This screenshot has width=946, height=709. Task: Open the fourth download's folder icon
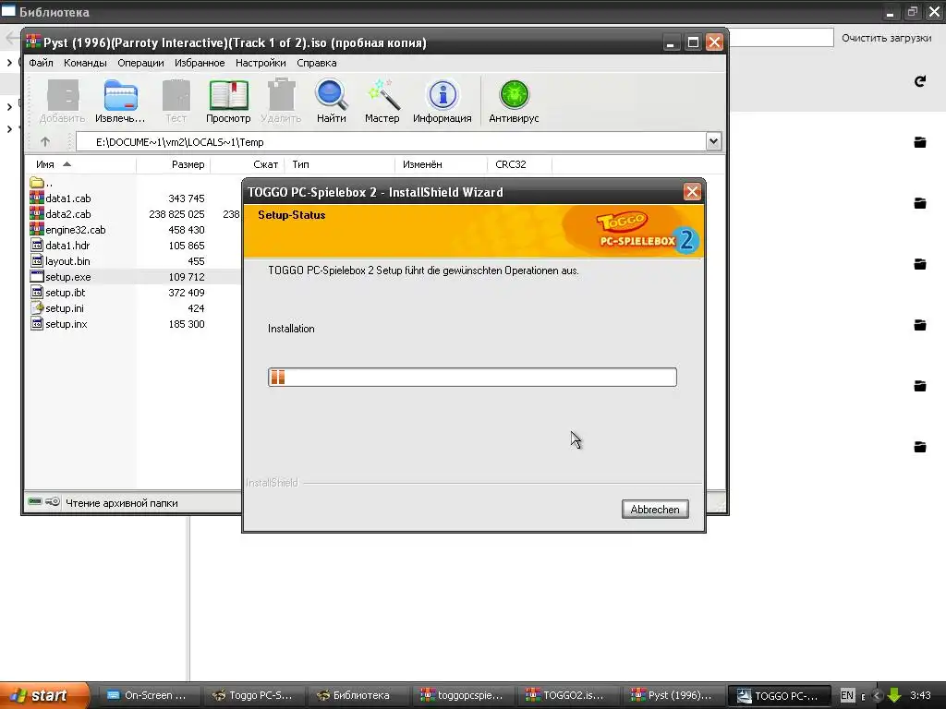tap(920, 325)
